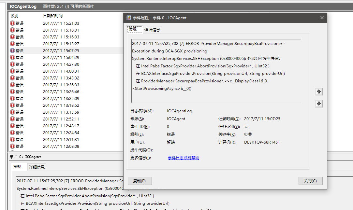Click error icon of 13:18:52 event
This screenshot has height=210, width=353.
12,105
